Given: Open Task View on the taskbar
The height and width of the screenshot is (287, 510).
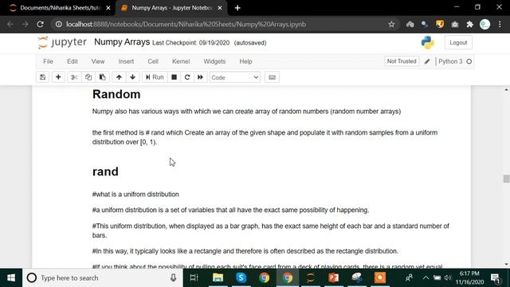Looking at the screenshot, I should coord(194,278).
